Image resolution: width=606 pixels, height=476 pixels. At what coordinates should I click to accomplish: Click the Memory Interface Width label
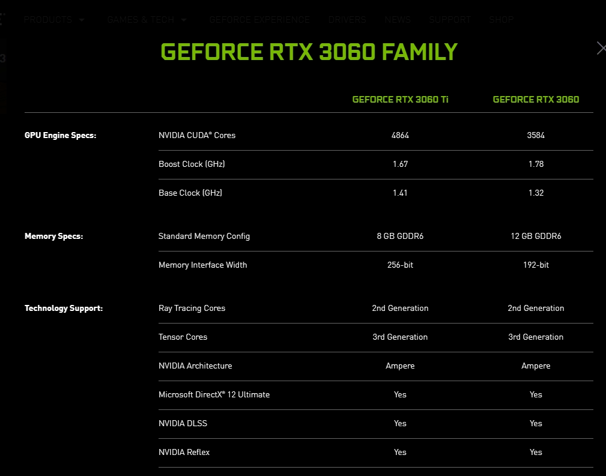tap(202, 265)
